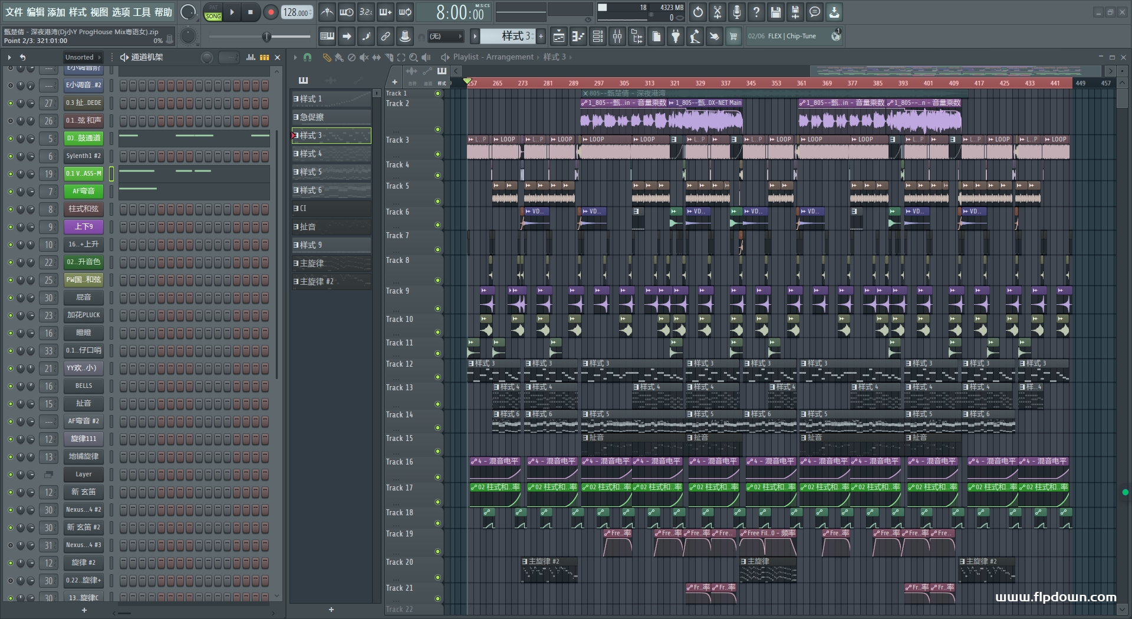Switch PAT/SONG mode toggle
Image resolution: width=1132 pixels, height=619 pixels.
213,12
